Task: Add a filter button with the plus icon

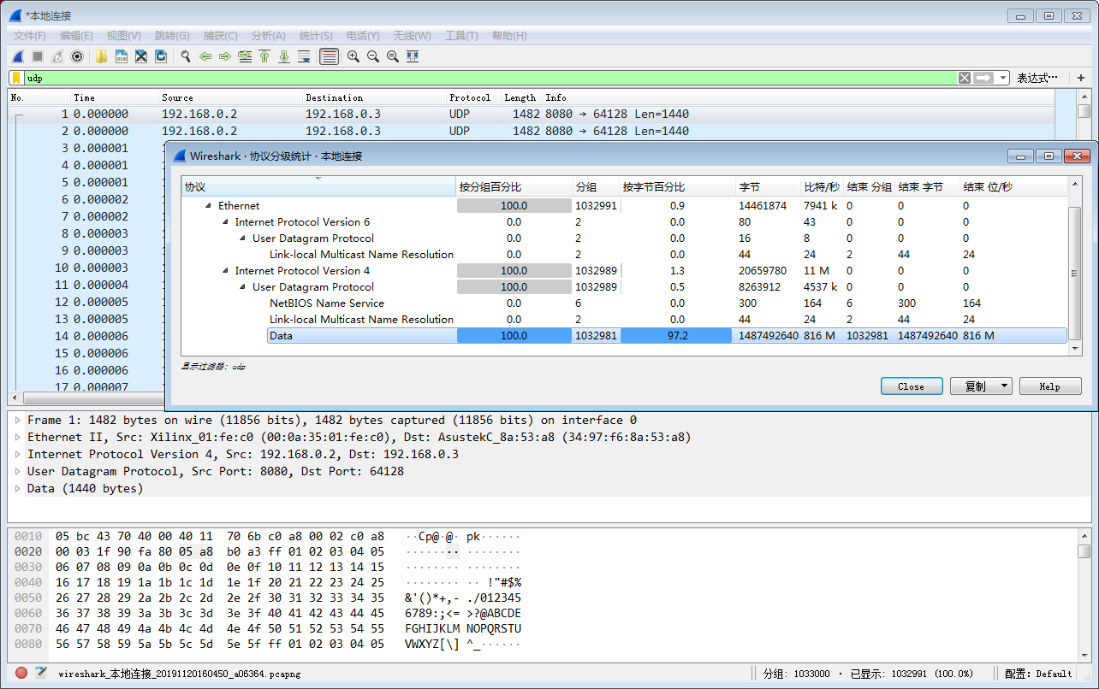Action: pyautogui.click(x=1081, y=78)
